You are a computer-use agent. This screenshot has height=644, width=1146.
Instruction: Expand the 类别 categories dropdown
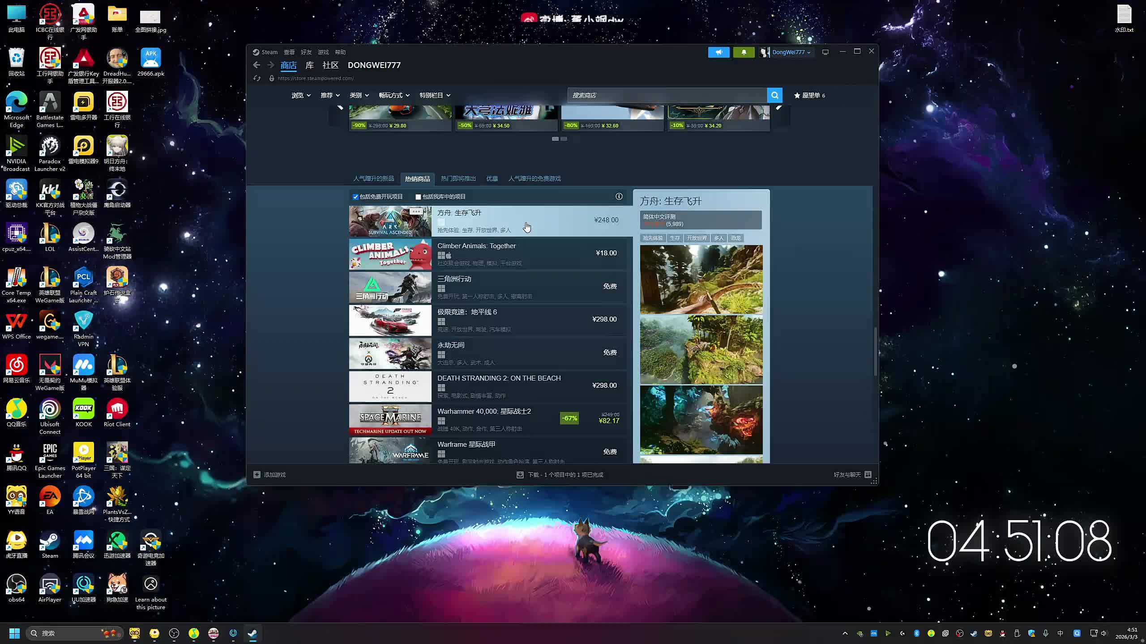pyautogui.click(x=359, y=95)
